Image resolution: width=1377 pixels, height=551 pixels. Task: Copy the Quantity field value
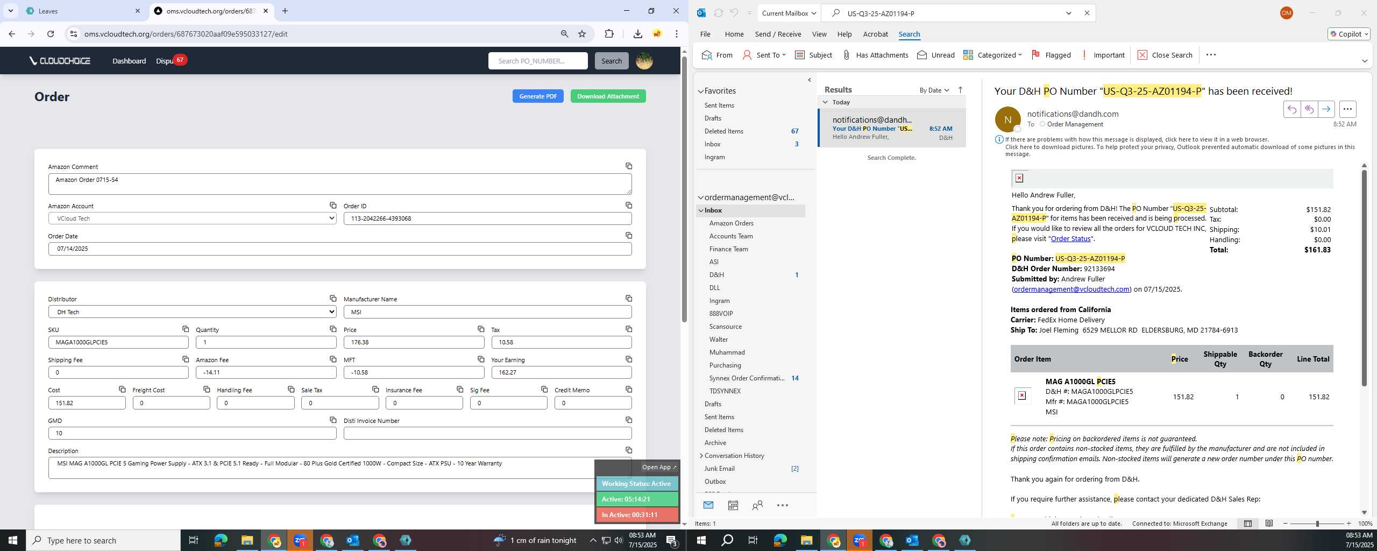pyautogui.click(x=333, y=329)
